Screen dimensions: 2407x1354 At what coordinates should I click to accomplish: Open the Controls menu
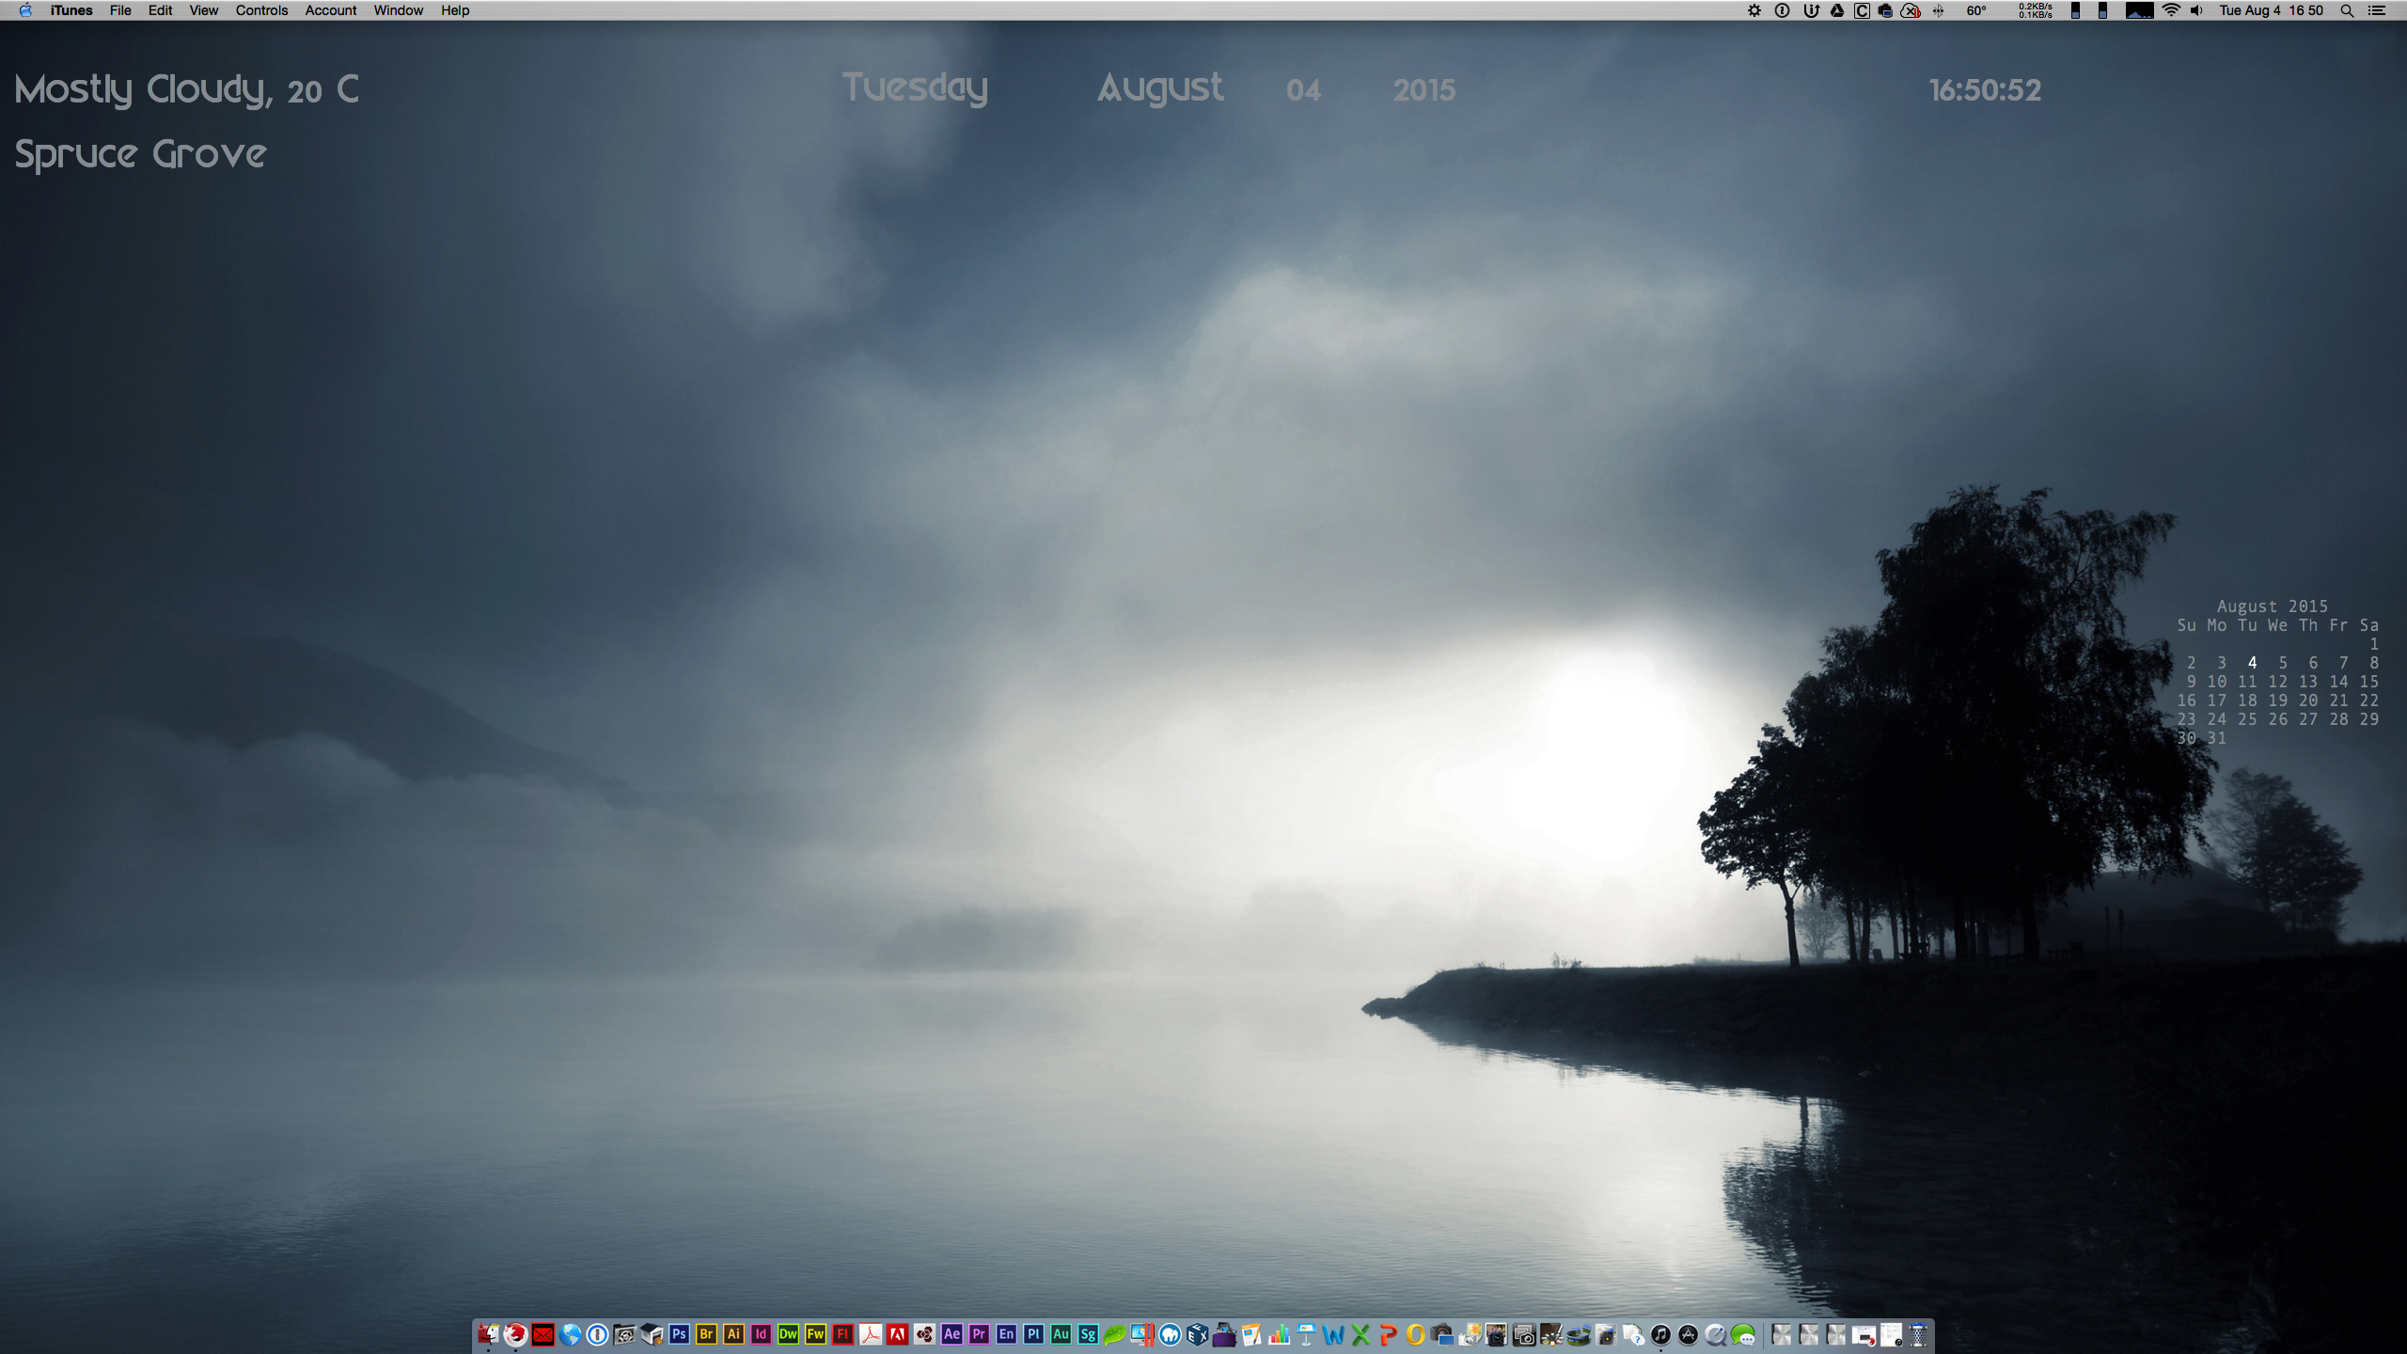coord(261,10)
